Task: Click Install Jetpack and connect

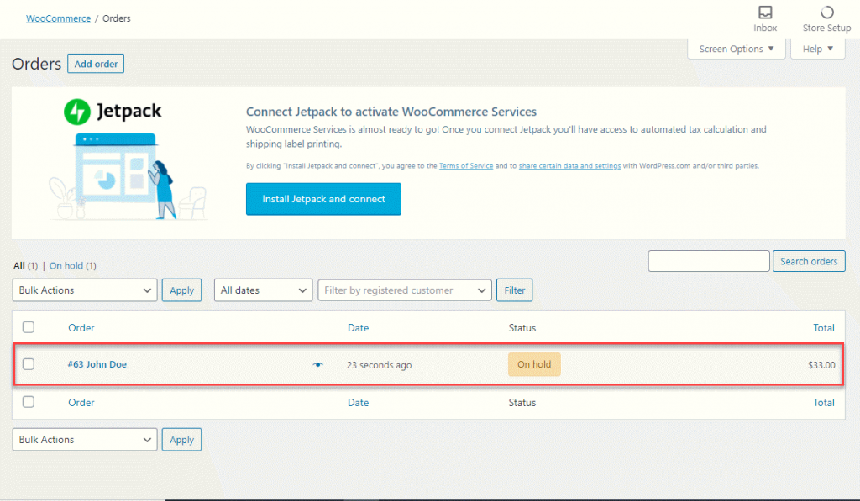Action: (x=323, y=199)
